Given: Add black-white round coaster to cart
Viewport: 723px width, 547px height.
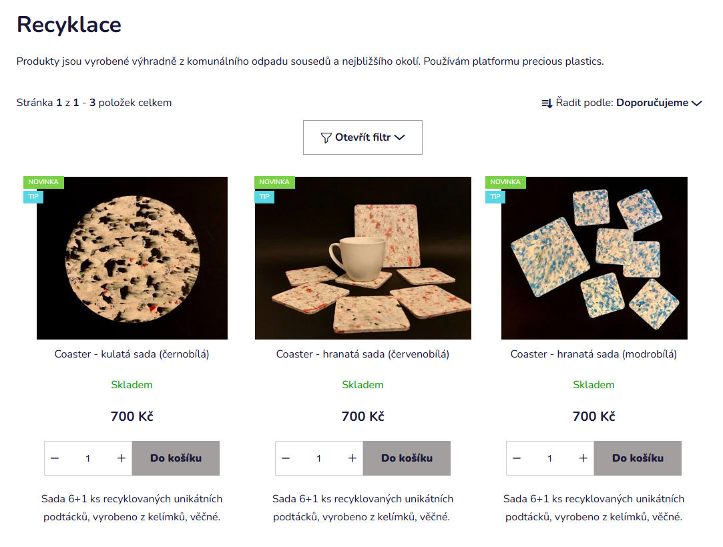Looking at the screenshot, I should click(x=176, y=458).
